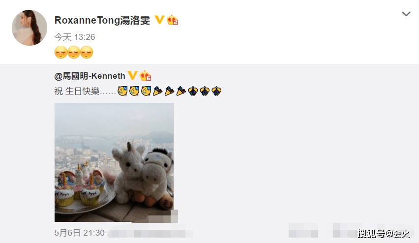Click the 今天 13:26 post timestamp
Viewport: 419px width, 243px height.
(x=75, y=37)
